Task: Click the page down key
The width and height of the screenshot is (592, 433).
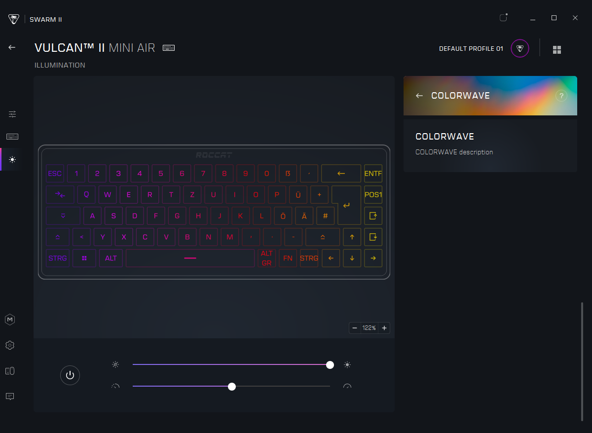Action: [373, 237]
